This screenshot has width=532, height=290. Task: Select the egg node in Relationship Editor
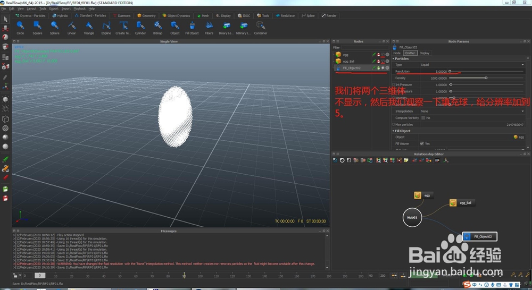tap(423, 195)
